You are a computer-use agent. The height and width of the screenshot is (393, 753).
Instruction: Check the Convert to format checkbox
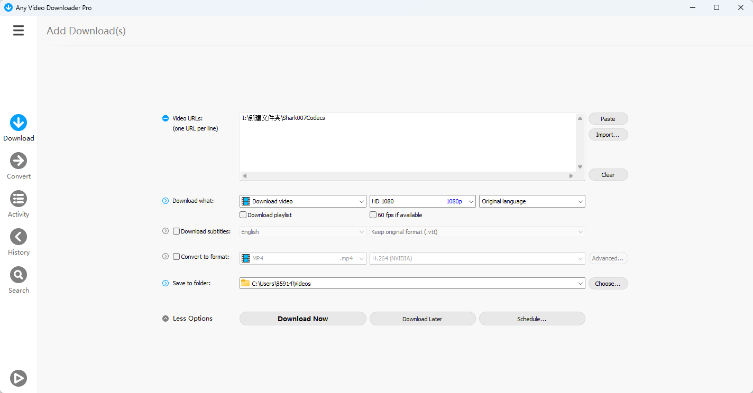coord(177,256)
